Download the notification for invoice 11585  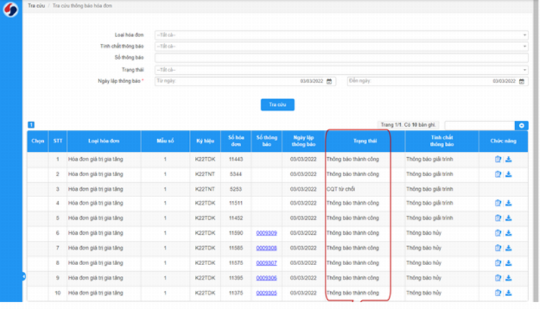click(508, 248)
